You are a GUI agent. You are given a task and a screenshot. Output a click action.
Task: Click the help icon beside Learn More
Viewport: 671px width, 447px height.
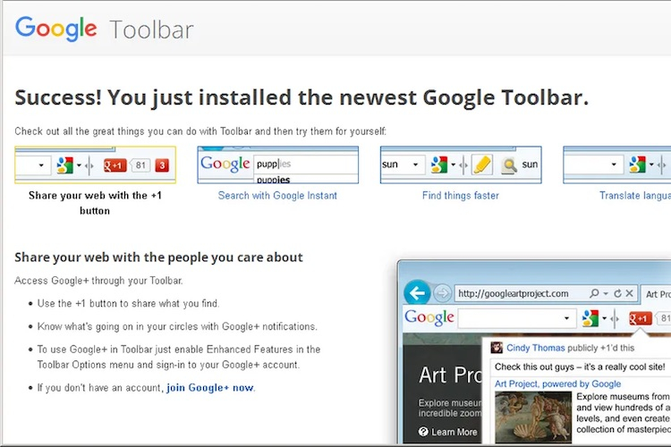[422, 432]
